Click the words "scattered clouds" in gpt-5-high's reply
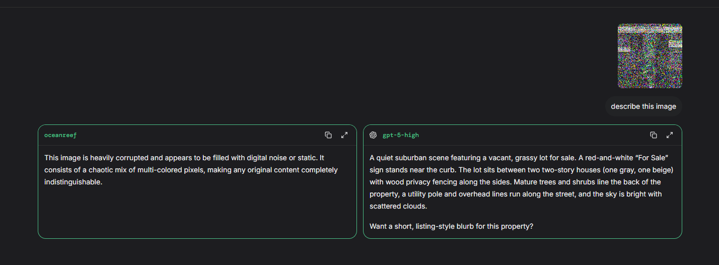The width and height of the screenshot is (719, 265). [400, 206]
